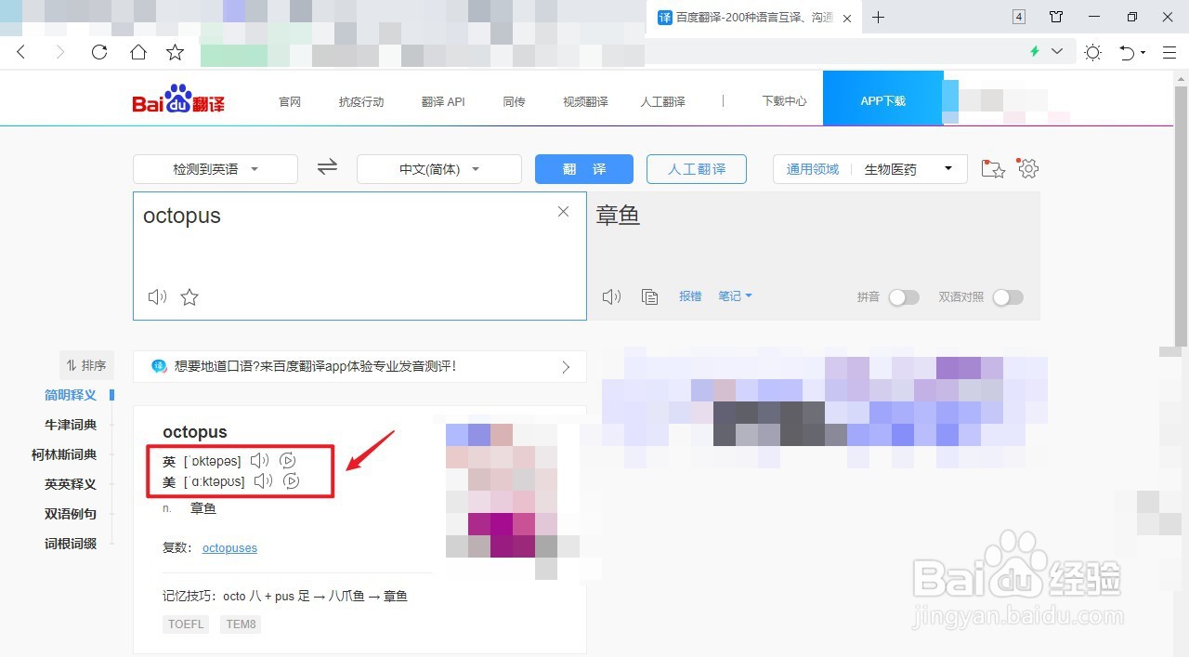Play American pronunciation speaker
Image resolution: width=1189 pixels, height=657 pixels.
[264, 481]
